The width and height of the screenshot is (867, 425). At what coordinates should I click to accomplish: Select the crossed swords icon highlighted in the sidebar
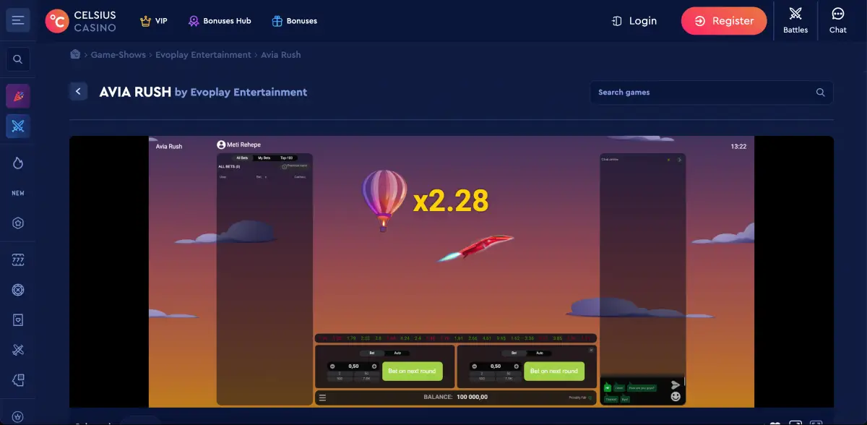pos(18,126)
